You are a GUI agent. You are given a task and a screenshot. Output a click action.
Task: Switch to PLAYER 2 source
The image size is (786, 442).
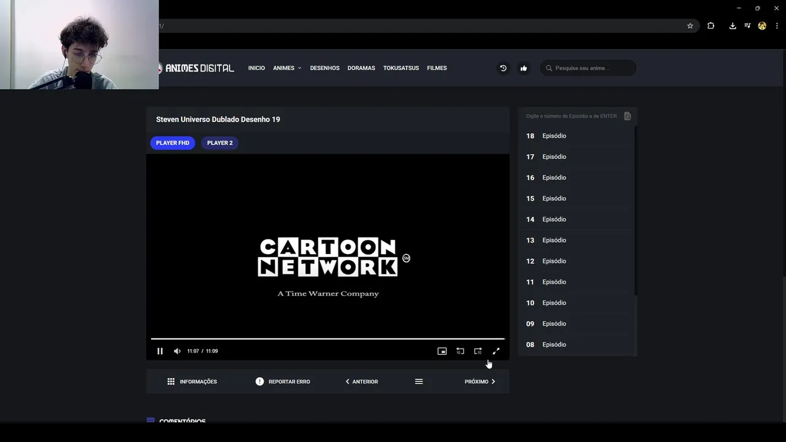click(220, 143)
